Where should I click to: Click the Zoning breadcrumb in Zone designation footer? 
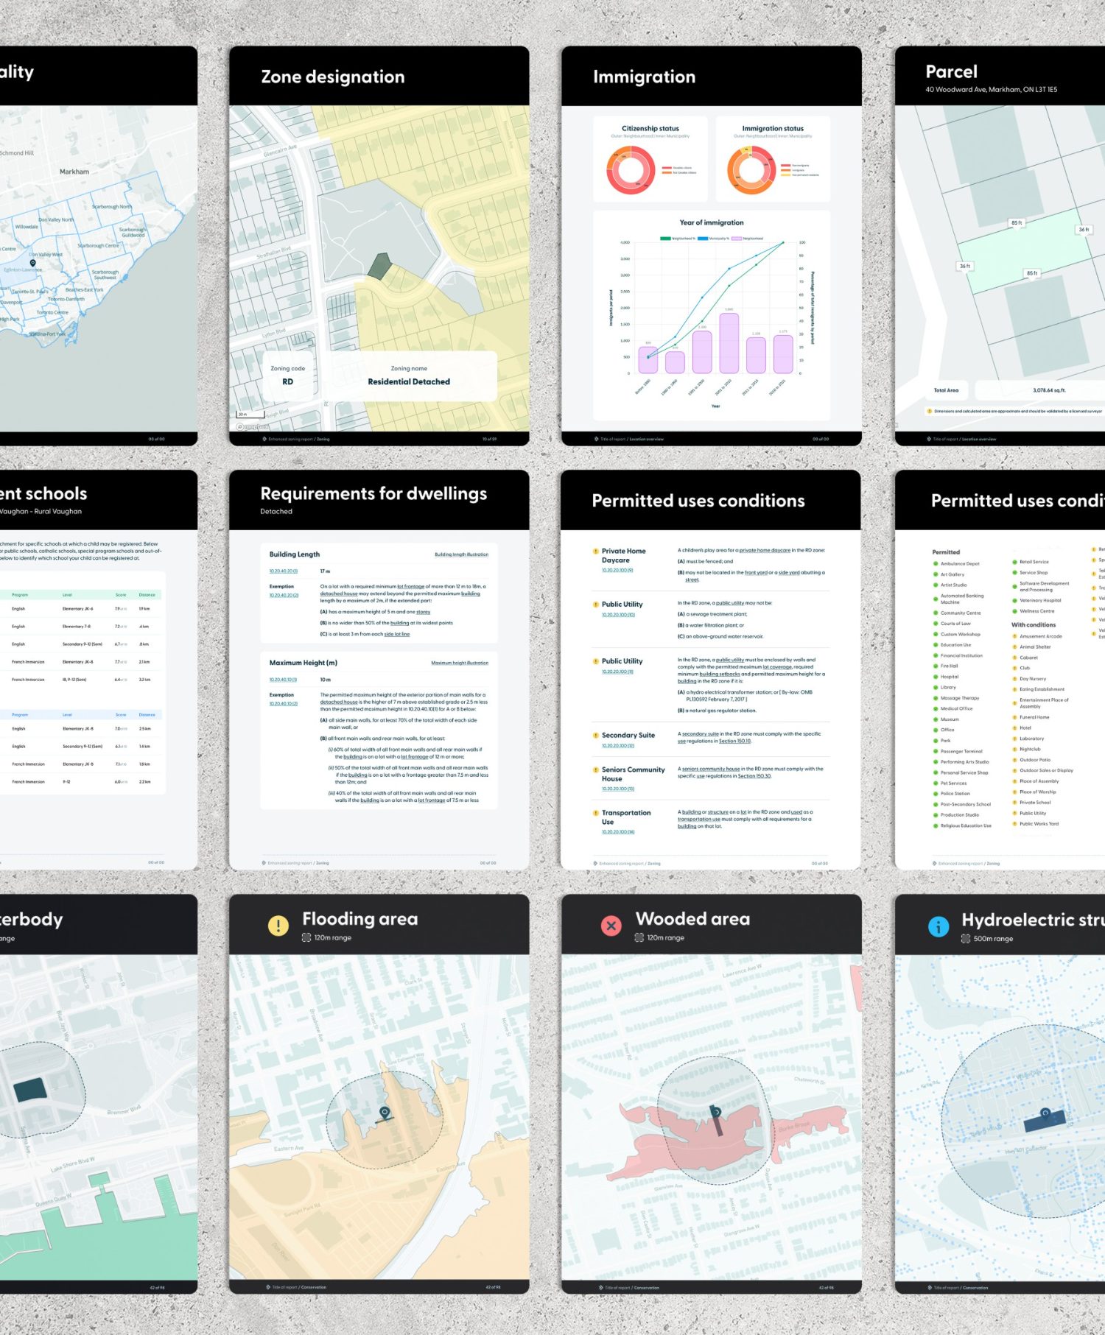click(323, 439)
